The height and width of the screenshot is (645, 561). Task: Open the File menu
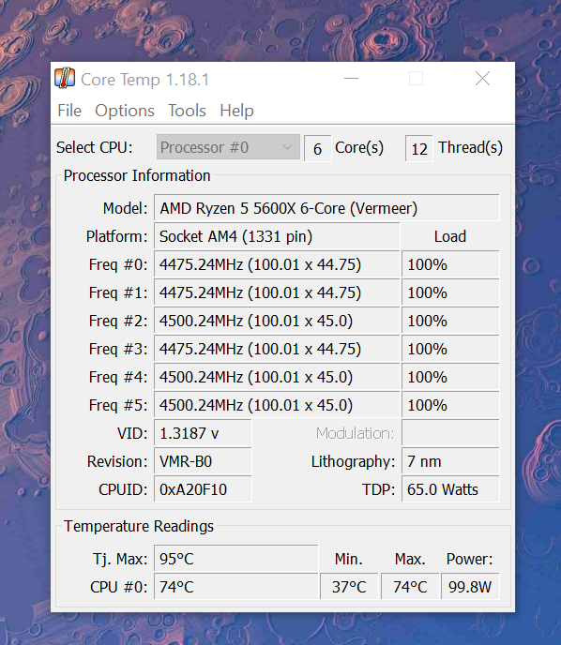tap(69, 111)
